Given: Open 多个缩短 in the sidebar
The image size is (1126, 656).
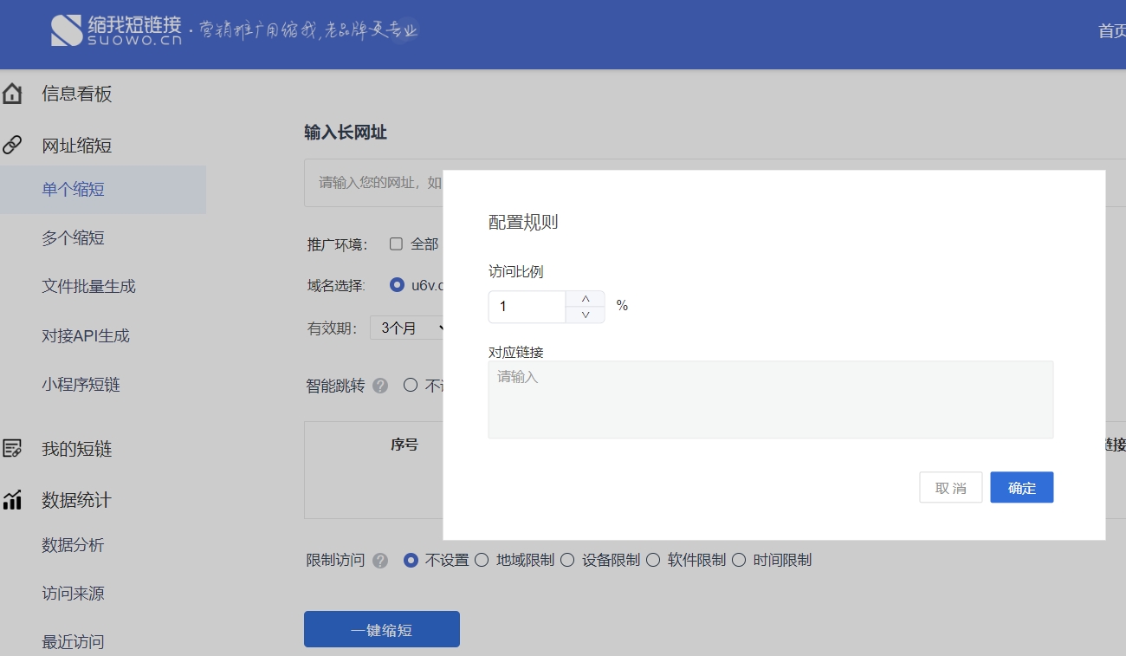Looking at the screenshot, I should (x=74, y=238).
